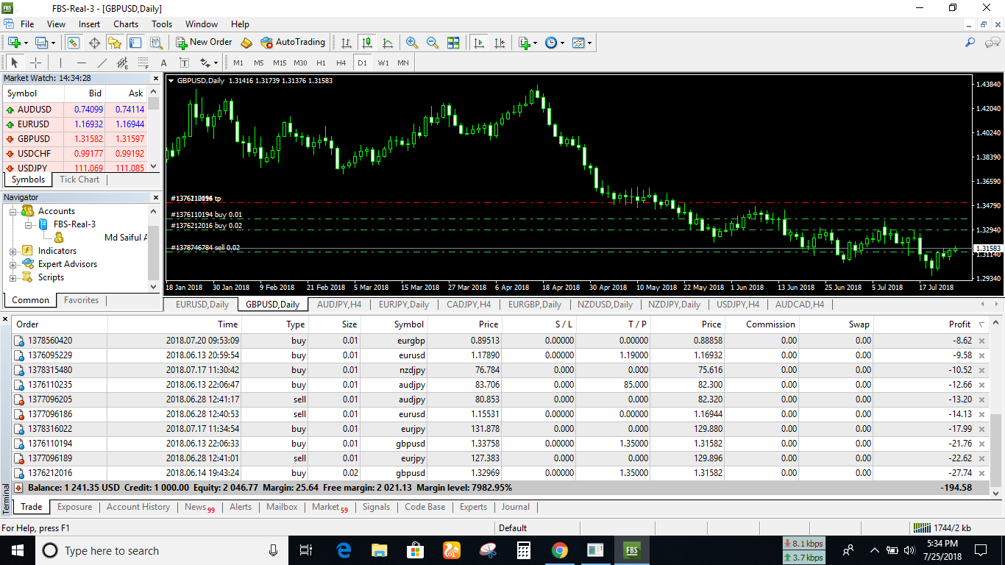Toggle the Market Watch panel icon

[74, 43]
